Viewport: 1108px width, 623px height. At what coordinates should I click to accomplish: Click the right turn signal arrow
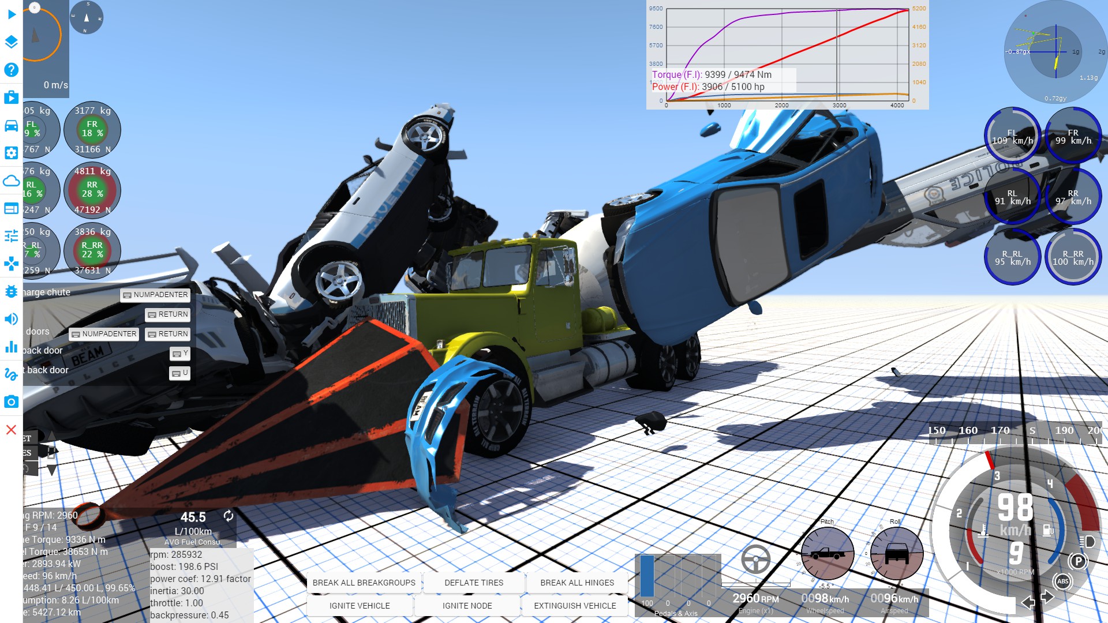pyautogui.click(x=1047, y=596)
